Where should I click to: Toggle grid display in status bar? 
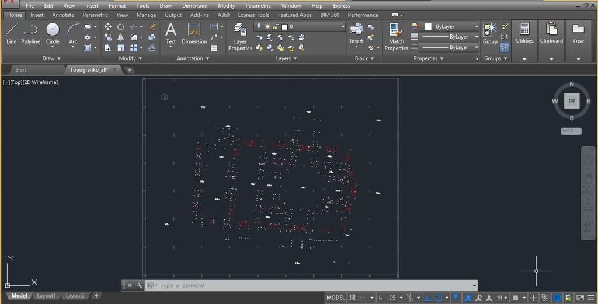coord(353,298)
